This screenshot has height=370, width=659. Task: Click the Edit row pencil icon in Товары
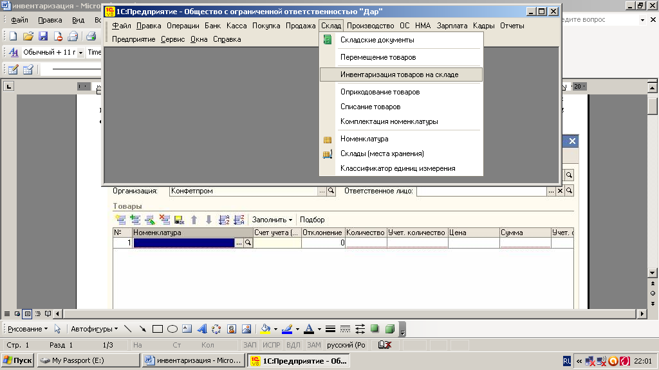click(150, 220)
